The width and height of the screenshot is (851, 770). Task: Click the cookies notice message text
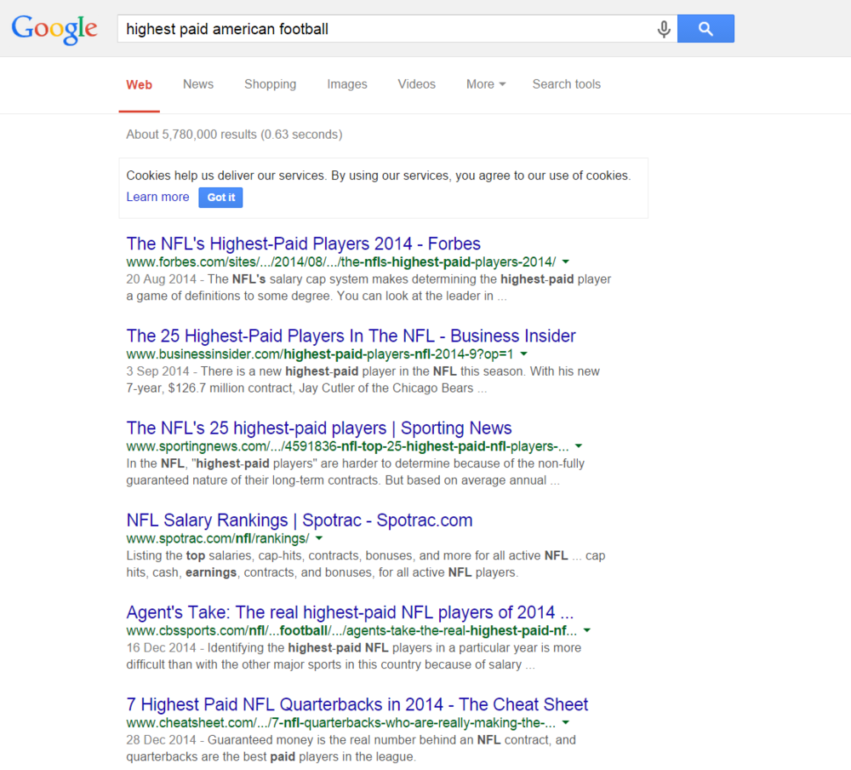coord(379,175)
